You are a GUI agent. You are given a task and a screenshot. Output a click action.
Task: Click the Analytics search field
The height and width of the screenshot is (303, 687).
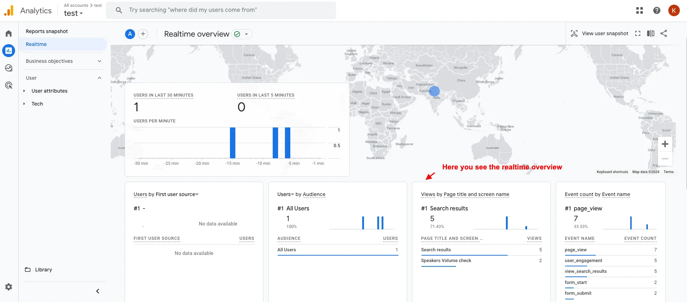click(221, 10)
